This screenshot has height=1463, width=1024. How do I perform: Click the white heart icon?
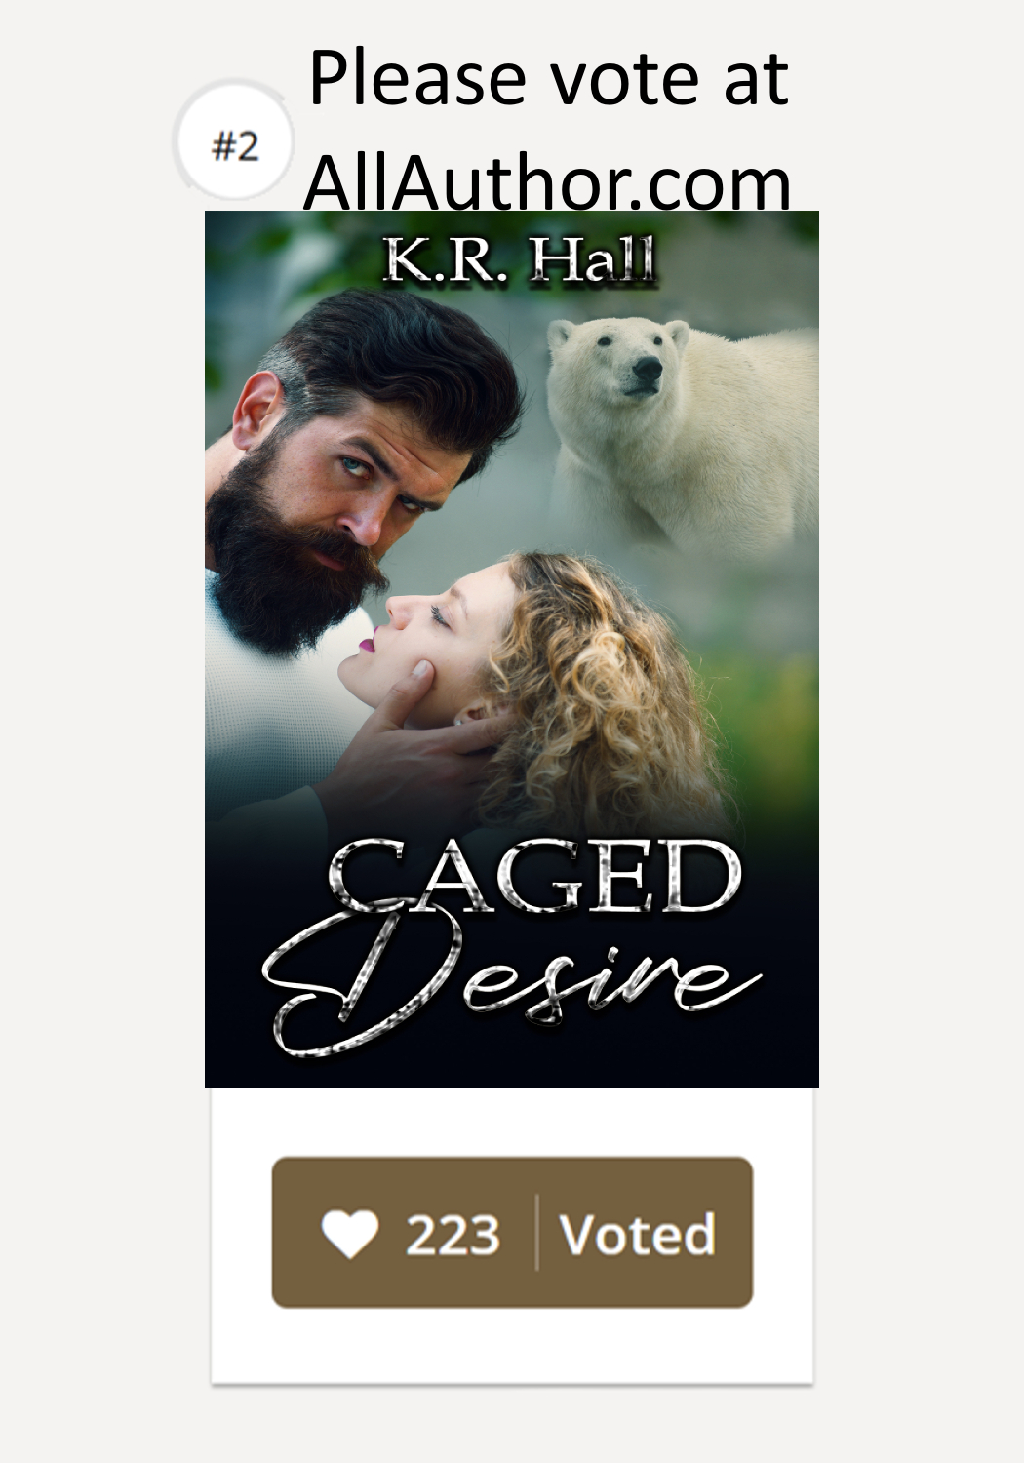coord(349,1234)
